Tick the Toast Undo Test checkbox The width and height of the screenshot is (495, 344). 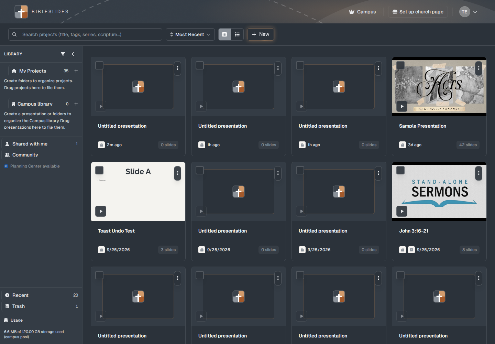coord(99,170)
